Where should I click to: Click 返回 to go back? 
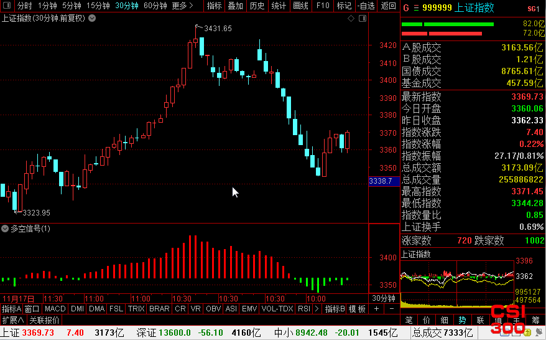388,6
